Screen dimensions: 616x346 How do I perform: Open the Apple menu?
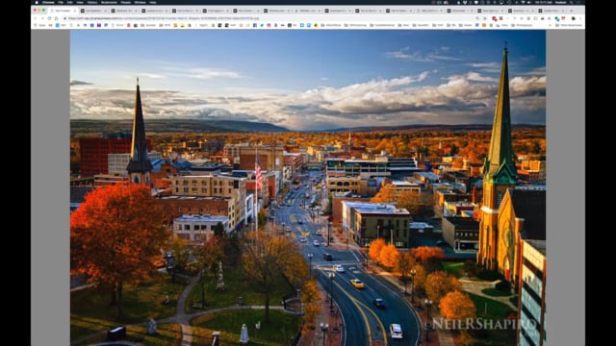(x=37, y=2)
